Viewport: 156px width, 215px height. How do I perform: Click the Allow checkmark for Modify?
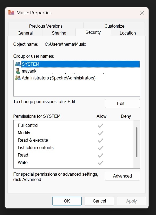100,133
